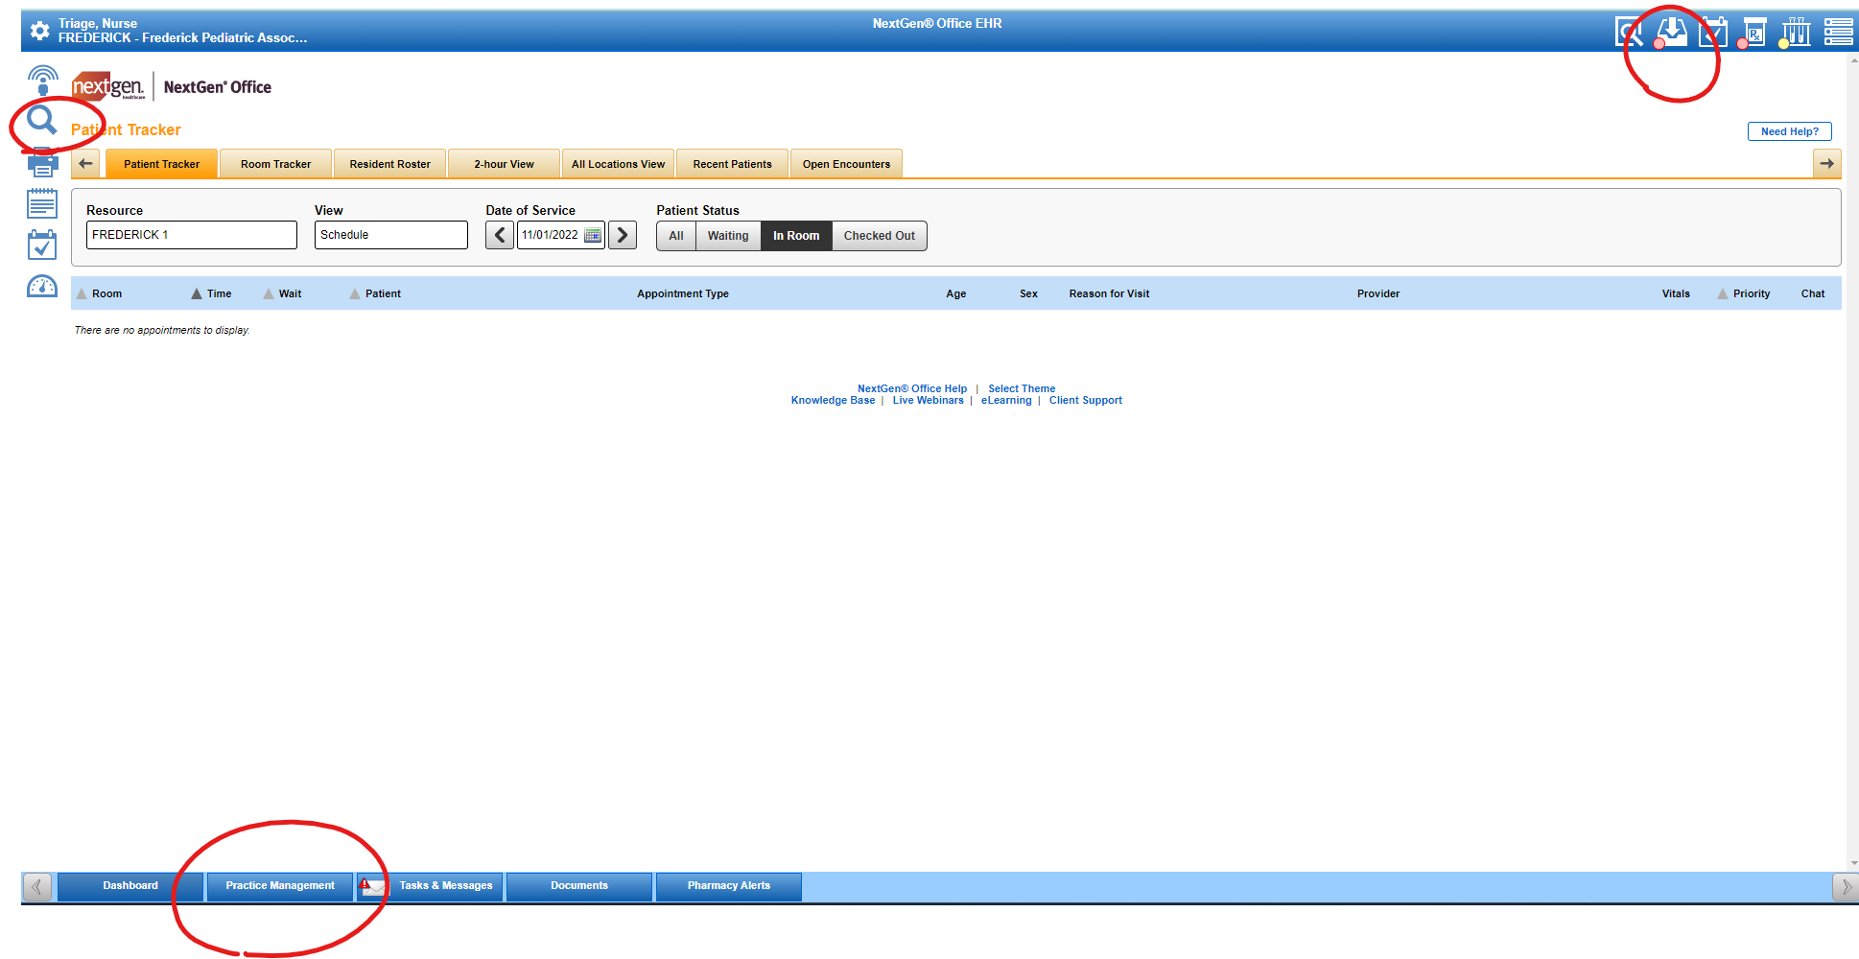Sort appointments by Time column
This screenshot has width=1859, height=959.
[211, 293]
